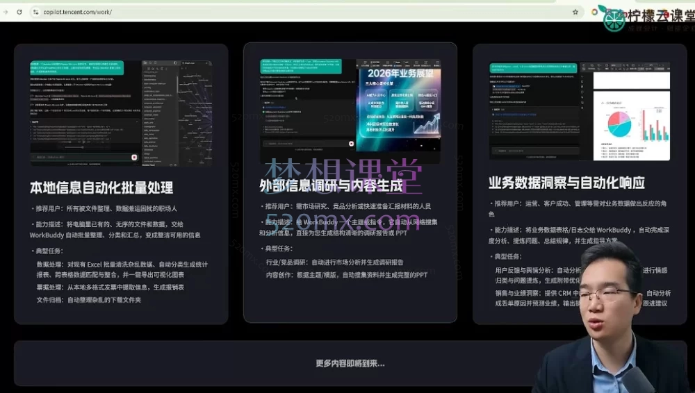Click the 数据处理 Excel task line
695x393 pixels.
point(122,269)
